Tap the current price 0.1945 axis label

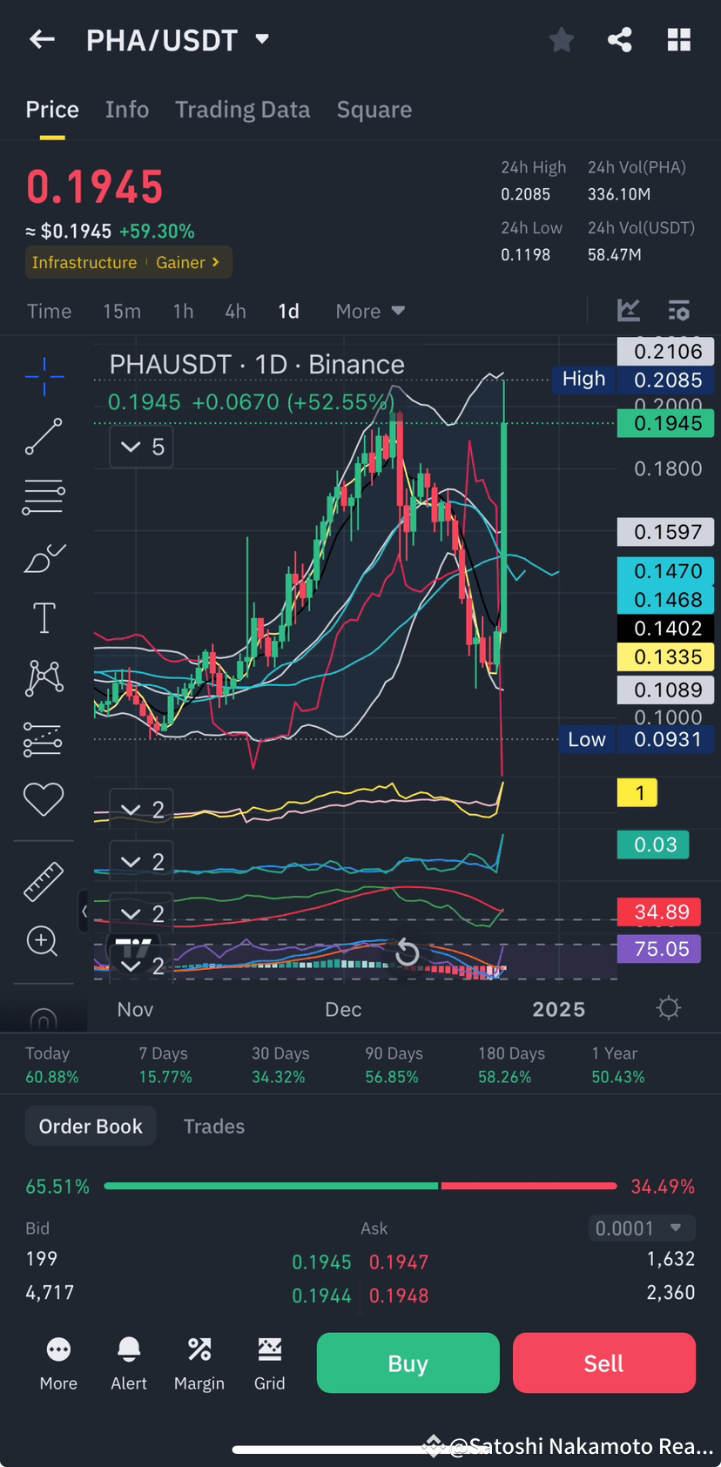click(666, 424)
